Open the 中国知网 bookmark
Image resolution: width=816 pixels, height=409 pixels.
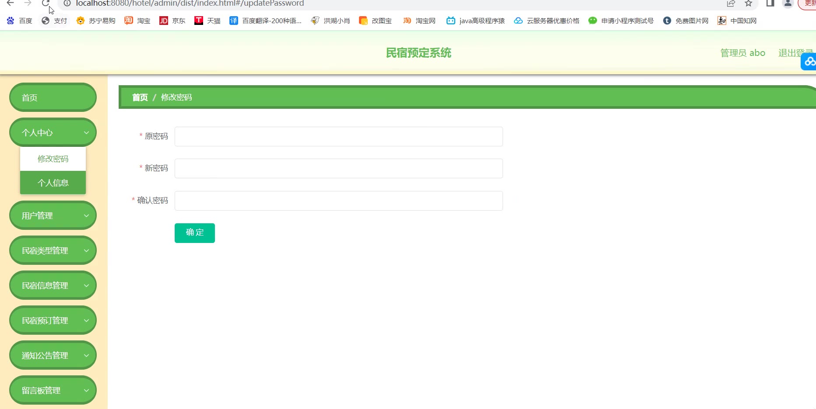737,21
